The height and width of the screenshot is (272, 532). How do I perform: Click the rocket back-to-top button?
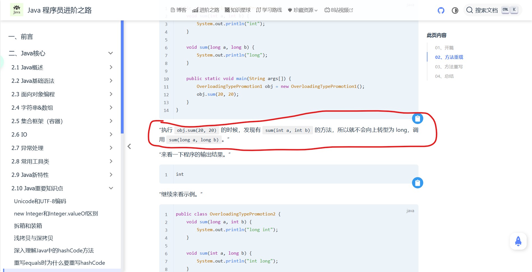(518, 241)
